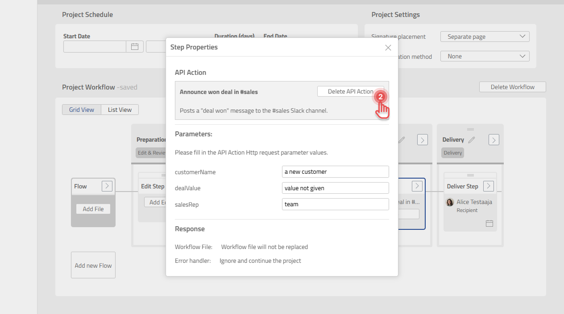564x314 pixels.
Task: Expand the Deliver Step arrow
Action: point(489,186)
